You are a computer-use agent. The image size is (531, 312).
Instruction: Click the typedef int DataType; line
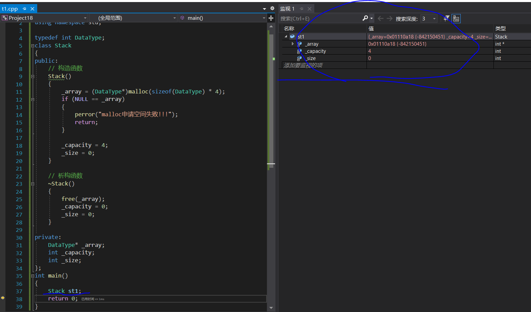[70, 38]
